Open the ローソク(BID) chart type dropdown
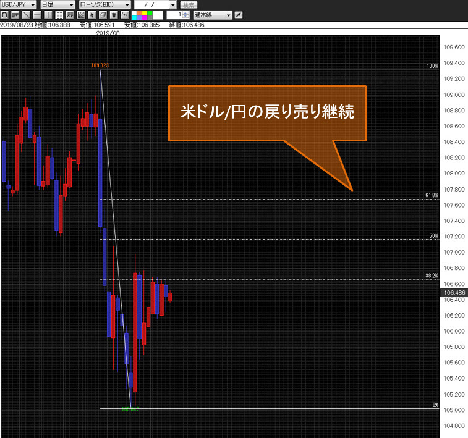Viewport: 468px width, 438px height. 104,5
